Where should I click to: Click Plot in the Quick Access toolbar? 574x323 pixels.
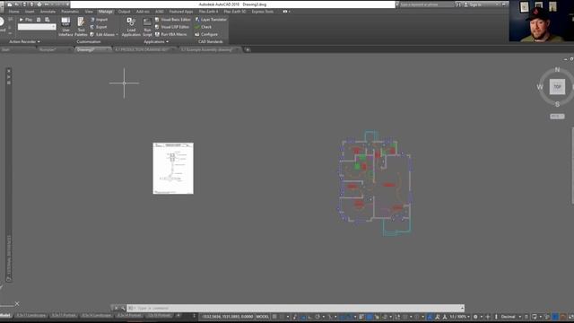(x=39, y=4)
